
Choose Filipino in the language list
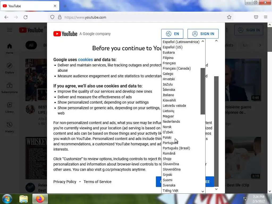[181, 58]
